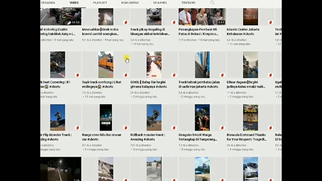Open 'Borussia Dortmund Thanks for Your Respect' title
322x181 pixels.
[x=247, y=137]
